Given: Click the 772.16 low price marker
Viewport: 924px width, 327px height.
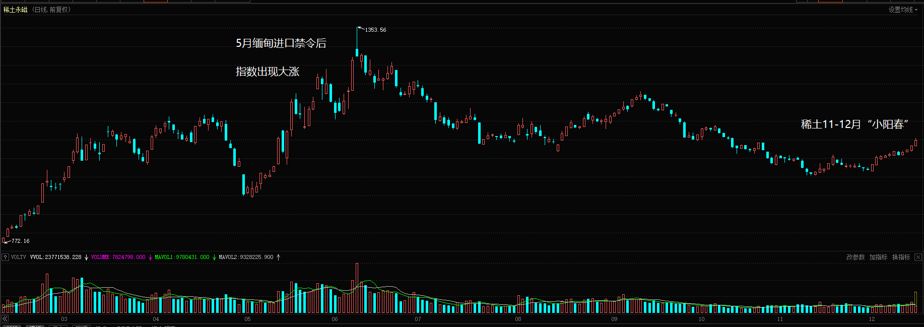Looking at the screenshot, I should [21, 241].
